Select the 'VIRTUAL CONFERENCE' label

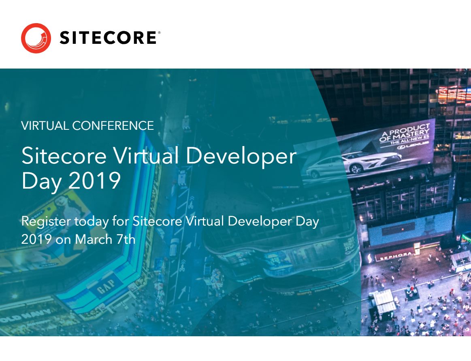point(87,125)
